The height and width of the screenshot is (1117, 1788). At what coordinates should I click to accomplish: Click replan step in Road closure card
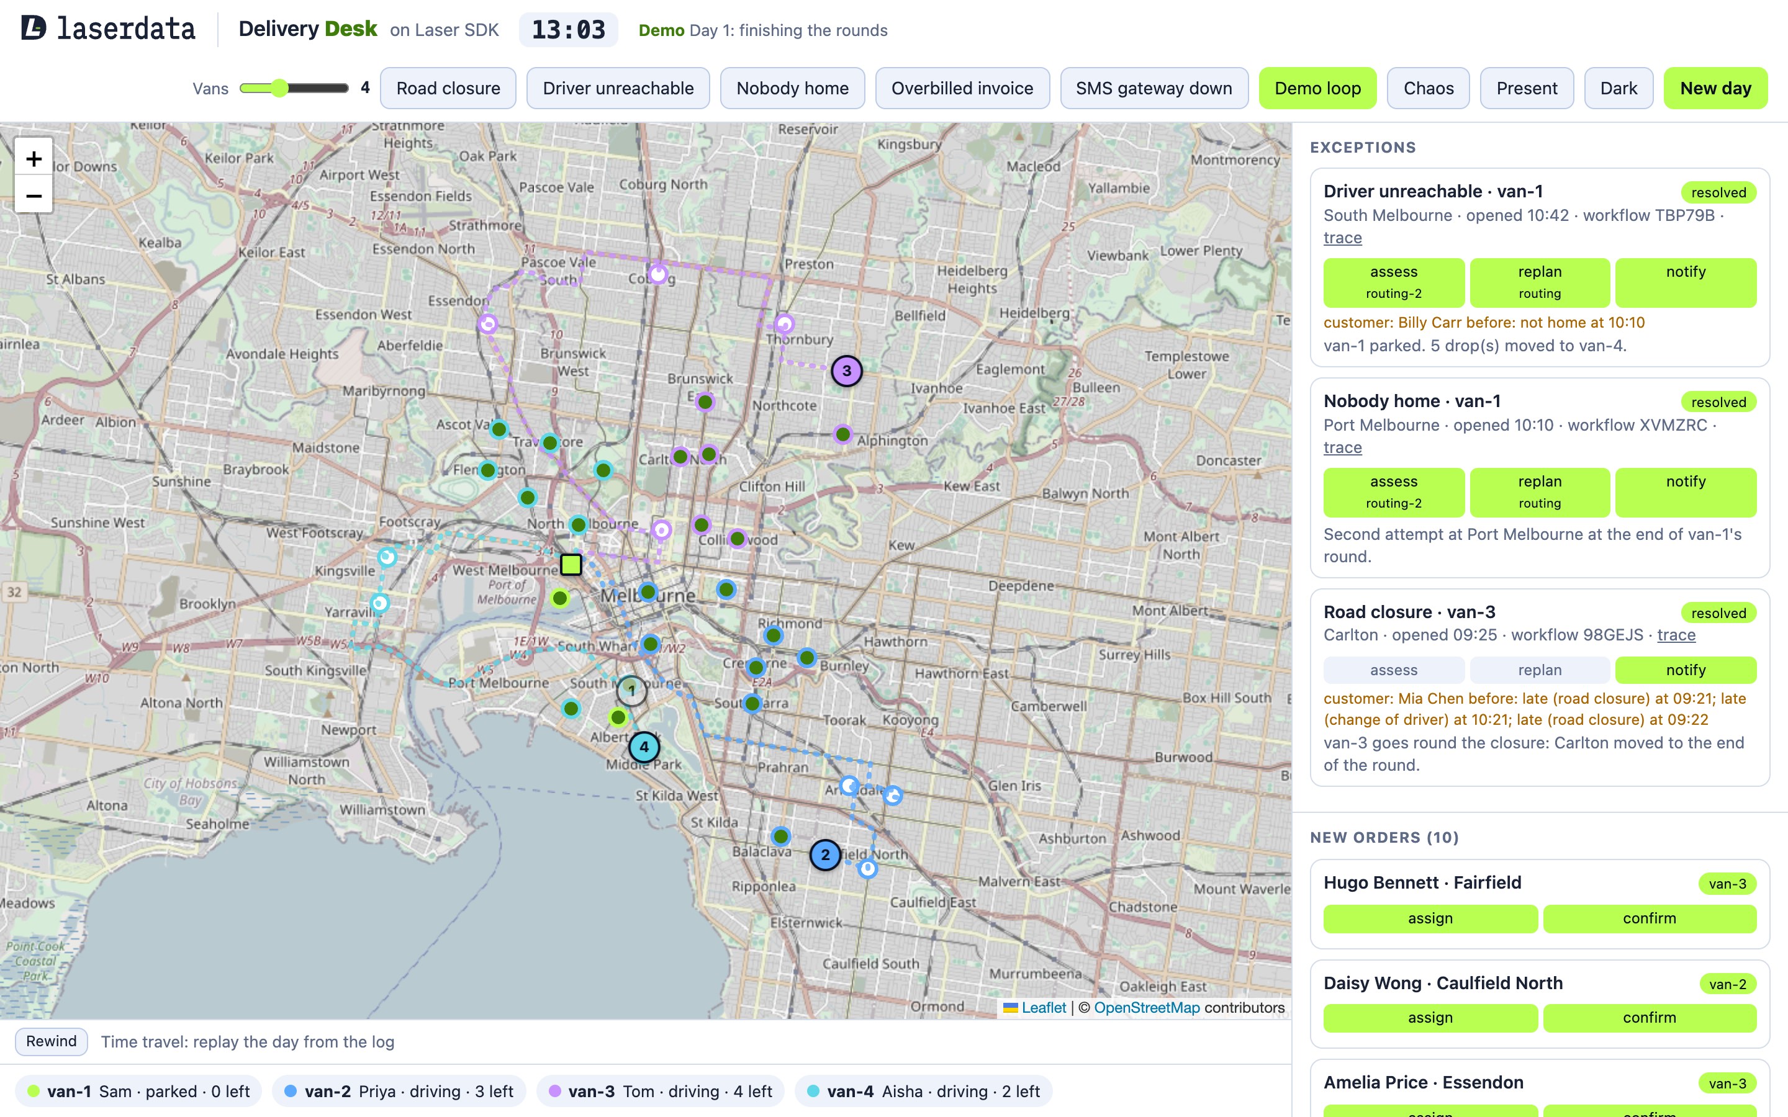1540,670
